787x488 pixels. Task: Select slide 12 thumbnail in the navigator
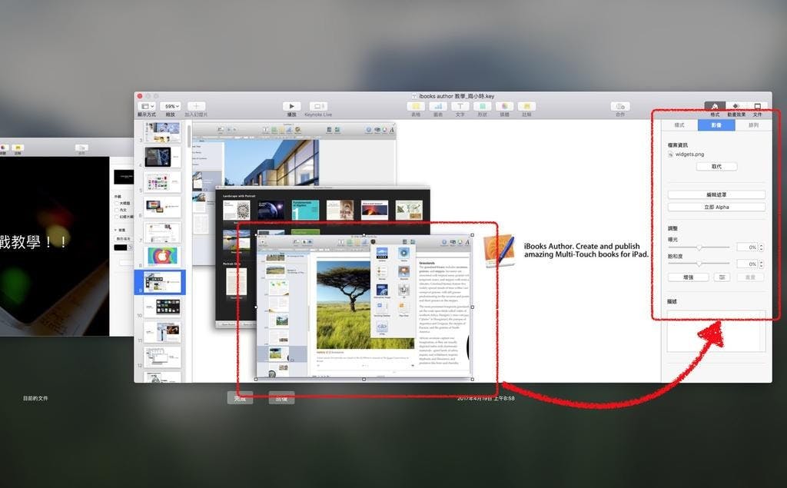[162, 357]
